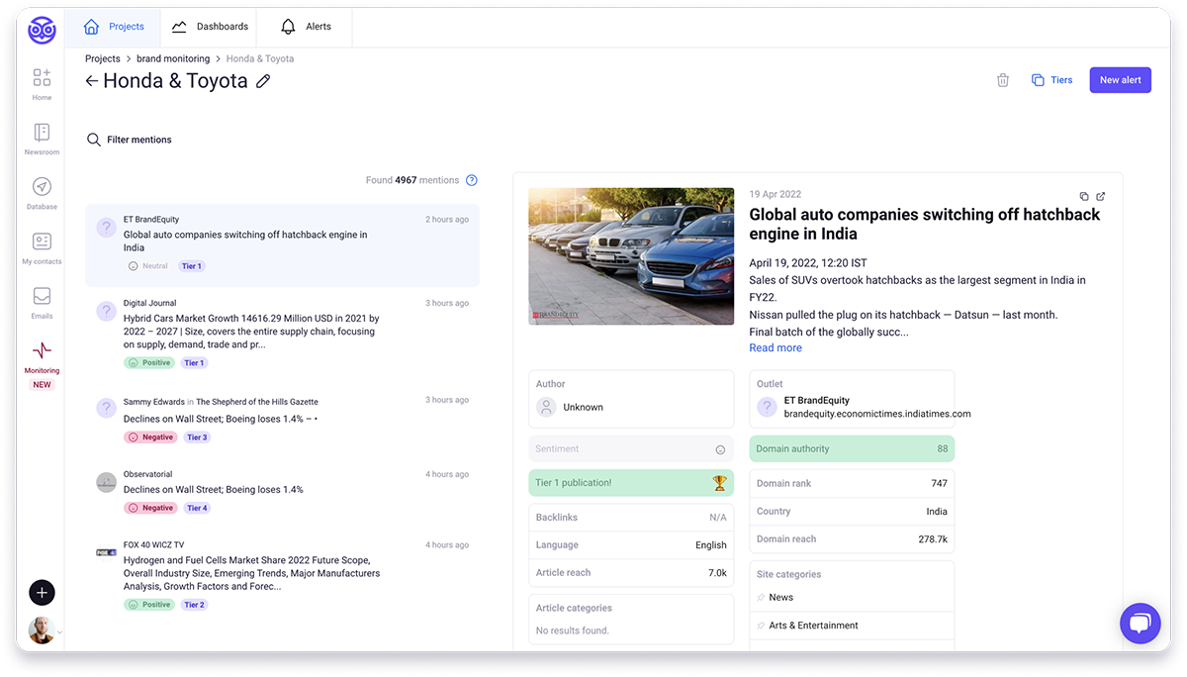Screen dimensions: 1187x677
Task: Select the Database sidebar icon
Action: [x=42, y=191]
